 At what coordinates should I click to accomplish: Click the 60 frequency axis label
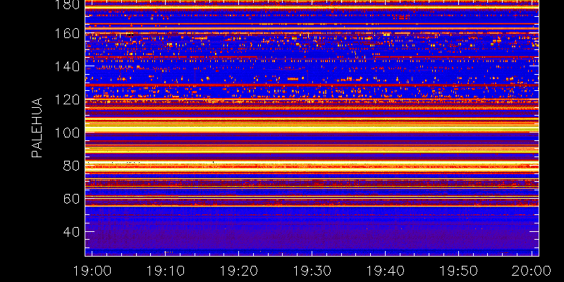tap(72, 199)
